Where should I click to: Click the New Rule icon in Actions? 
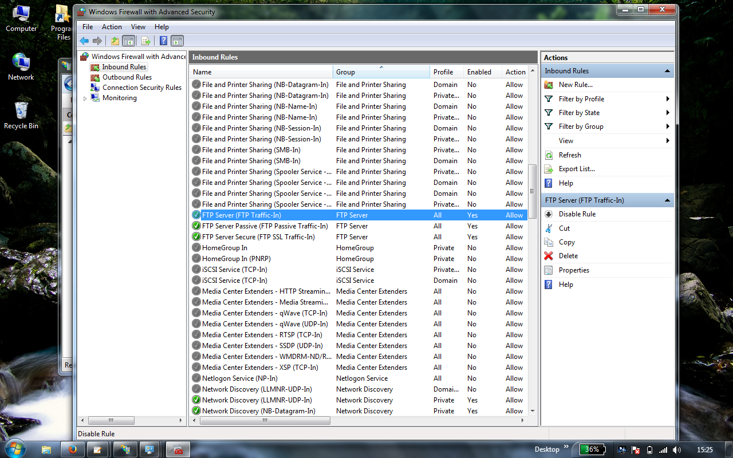[549, 85]
